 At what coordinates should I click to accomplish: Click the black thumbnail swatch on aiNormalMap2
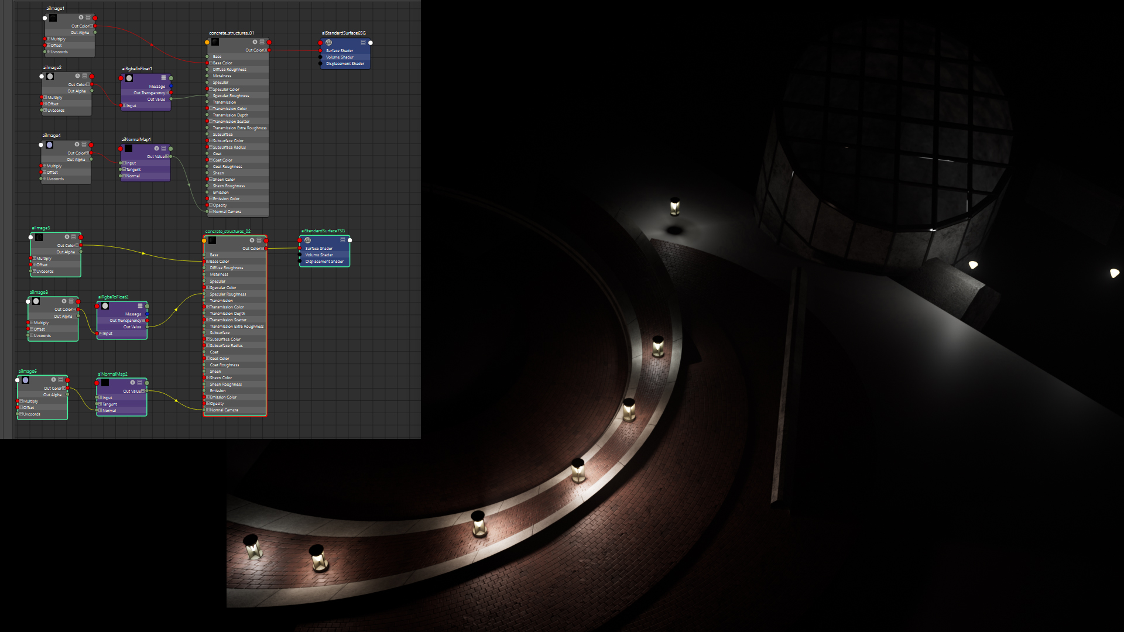[x=105, y=383]
